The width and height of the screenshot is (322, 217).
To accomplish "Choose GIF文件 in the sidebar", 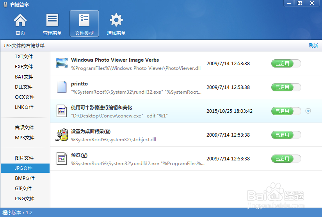I will coord(23,188).
